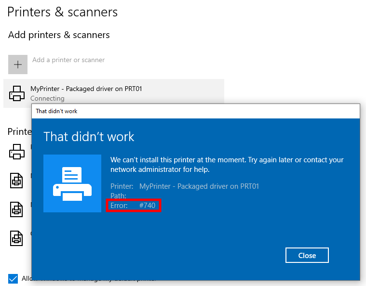Click the 'Add printers & scanners' section heading
Image resolution: width=366 pixels, height=286 pixels.
[x=59, y=35]
